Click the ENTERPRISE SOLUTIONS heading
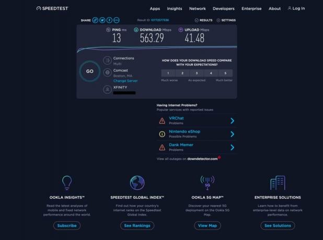This screenshot has width=323, height=240. 278,197
